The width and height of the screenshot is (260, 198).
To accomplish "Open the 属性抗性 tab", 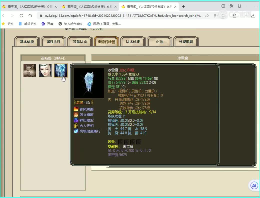I will point(53,41).
